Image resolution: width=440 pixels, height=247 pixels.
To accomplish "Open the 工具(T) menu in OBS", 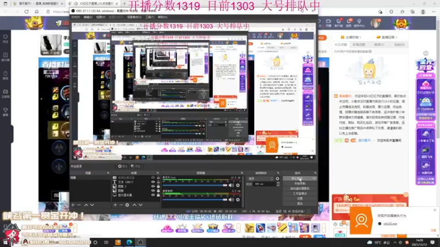I will click(x=150, y=17).
